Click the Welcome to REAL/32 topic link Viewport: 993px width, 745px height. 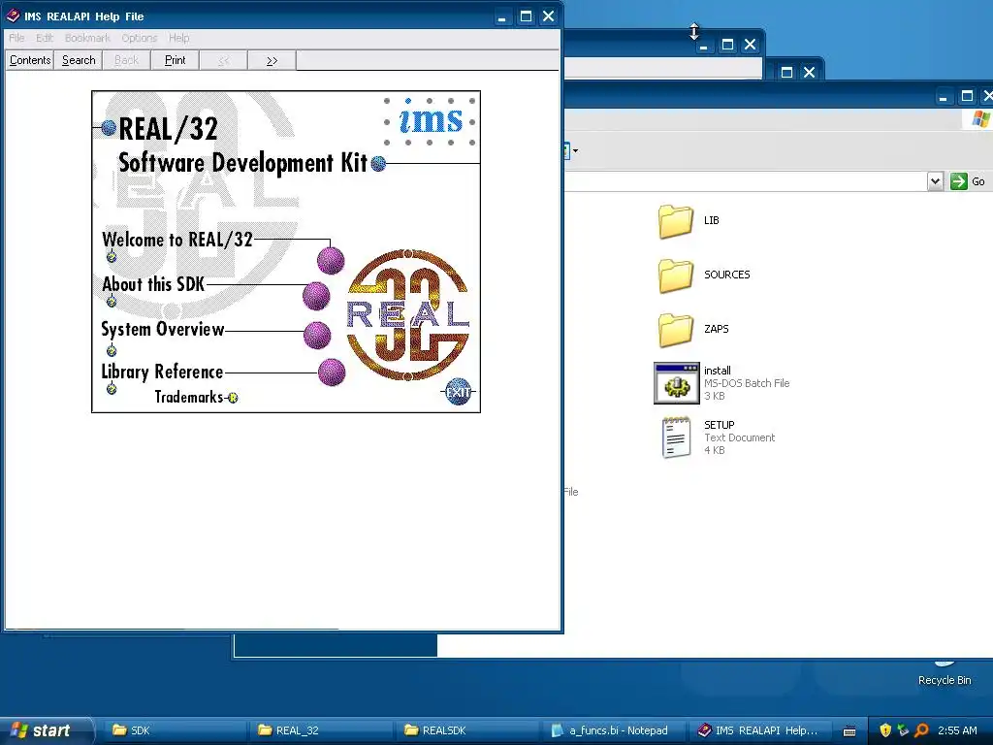[177, 240]
